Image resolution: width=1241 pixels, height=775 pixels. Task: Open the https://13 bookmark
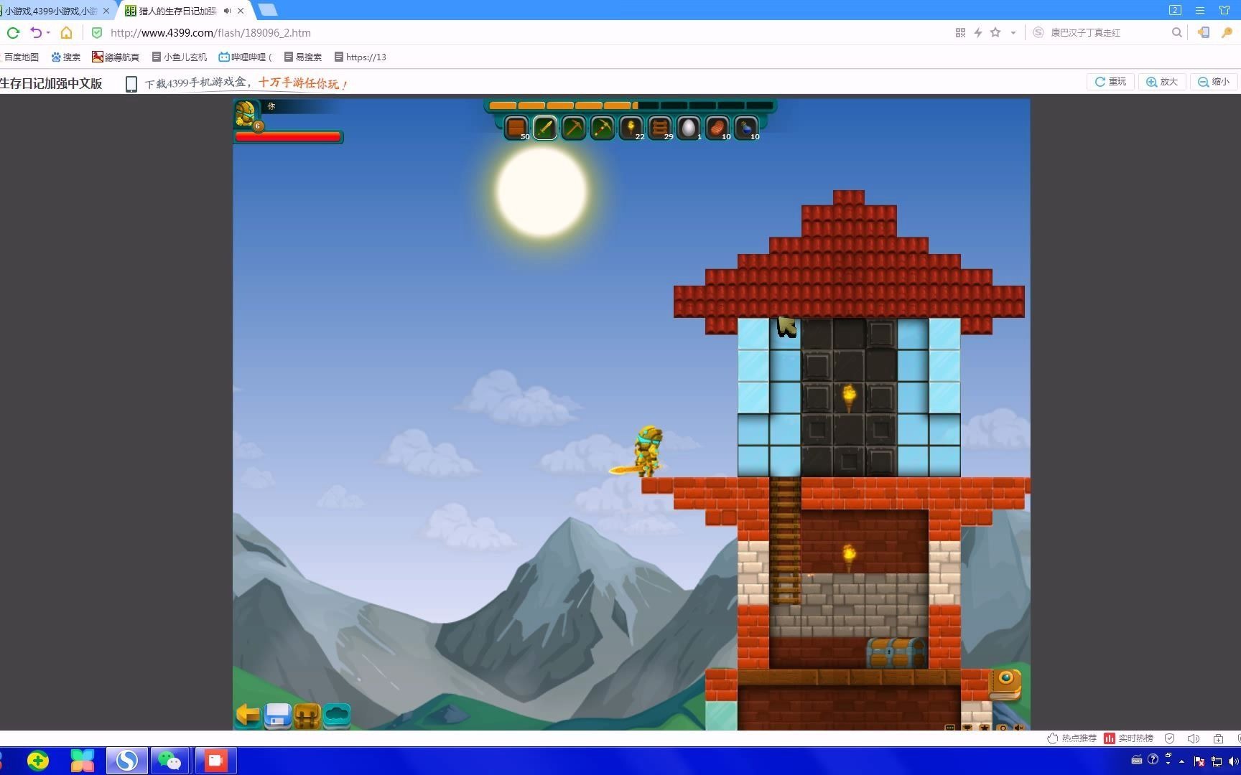pyautogui.click(x=360, y=57)
